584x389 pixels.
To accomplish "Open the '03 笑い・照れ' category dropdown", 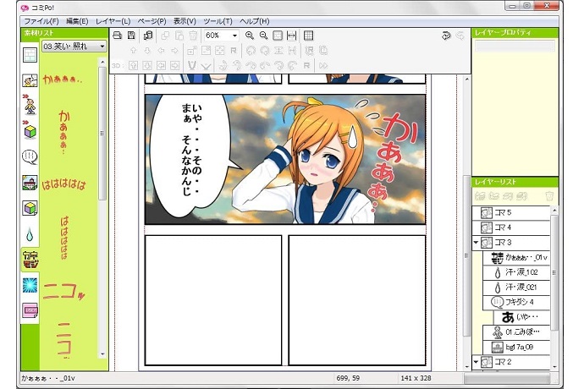I will click(102, 46).
